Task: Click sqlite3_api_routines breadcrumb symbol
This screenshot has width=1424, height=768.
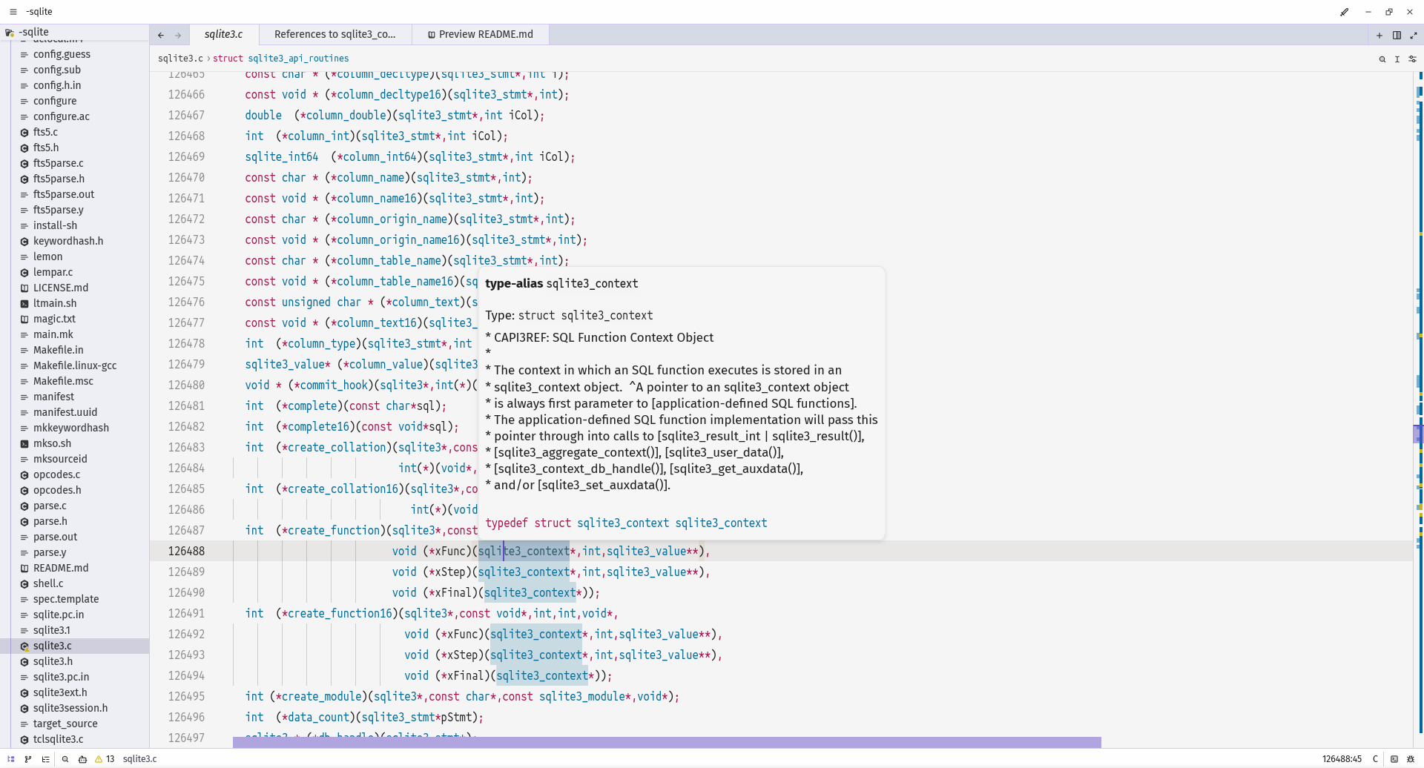Action: 298,59
